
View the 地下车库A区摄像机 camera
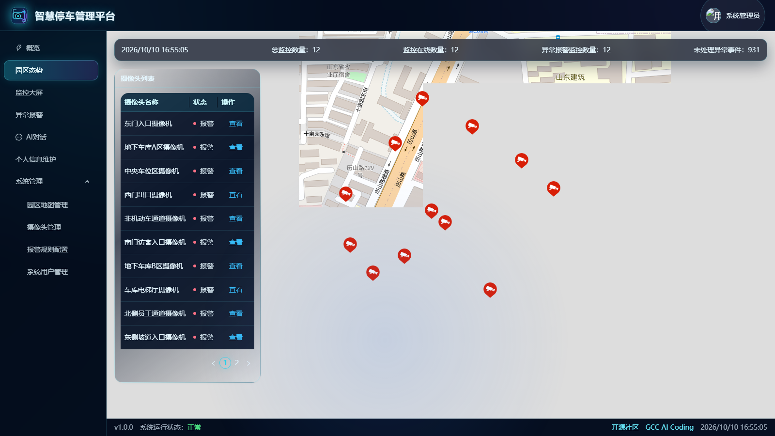236,147
